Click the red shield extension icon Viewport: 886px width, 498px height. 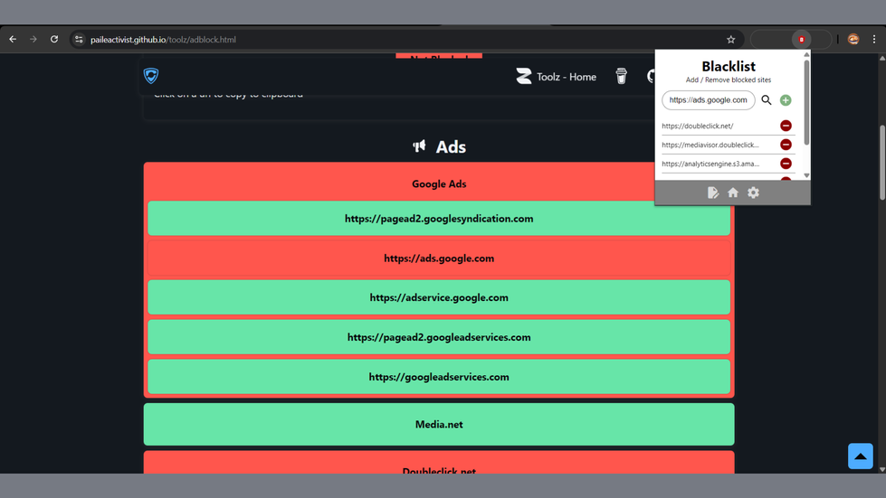point(801,40)
